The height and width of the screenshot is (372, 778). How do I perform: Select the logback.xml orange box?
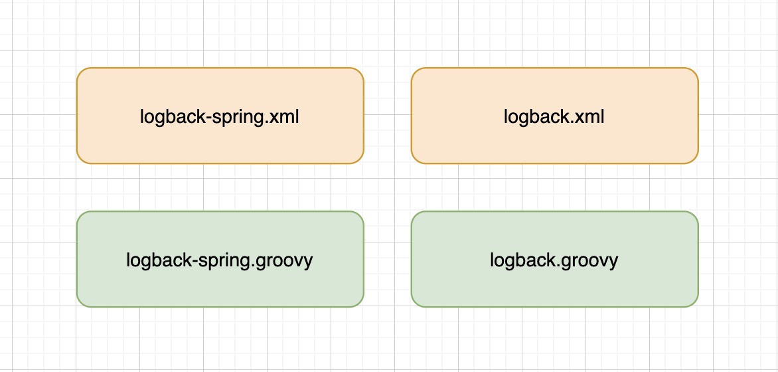[555, 115]
